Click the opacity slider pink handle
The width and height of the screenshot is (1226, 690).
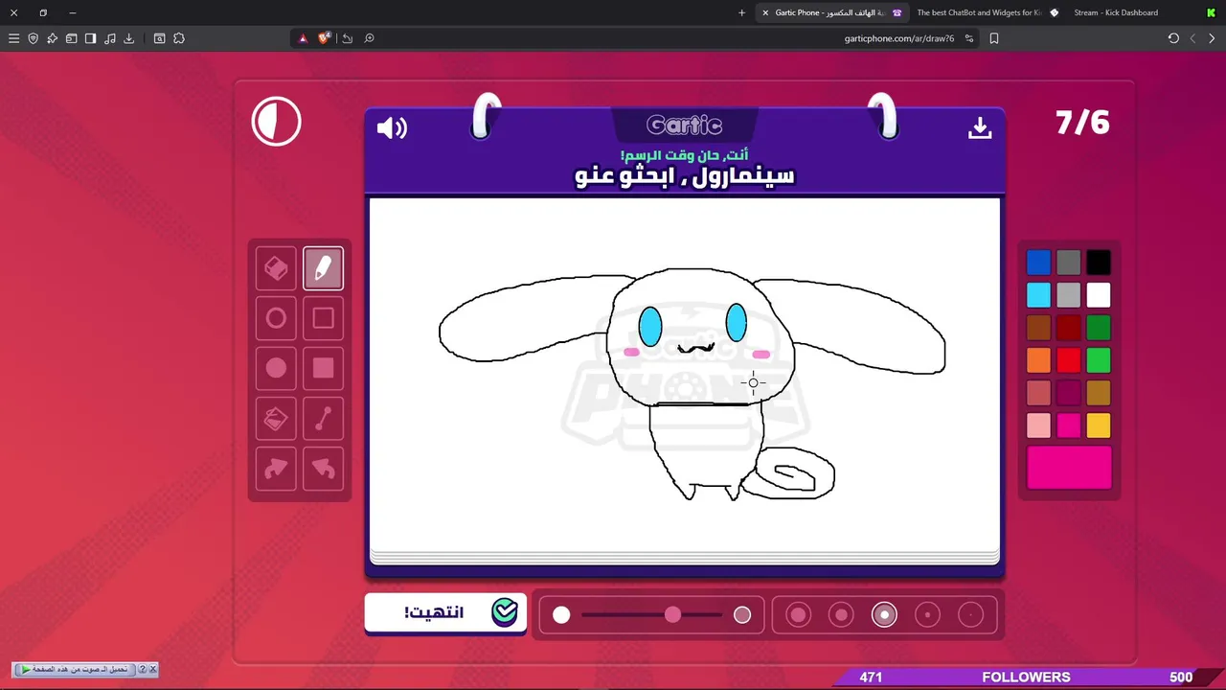pos(672,615)
